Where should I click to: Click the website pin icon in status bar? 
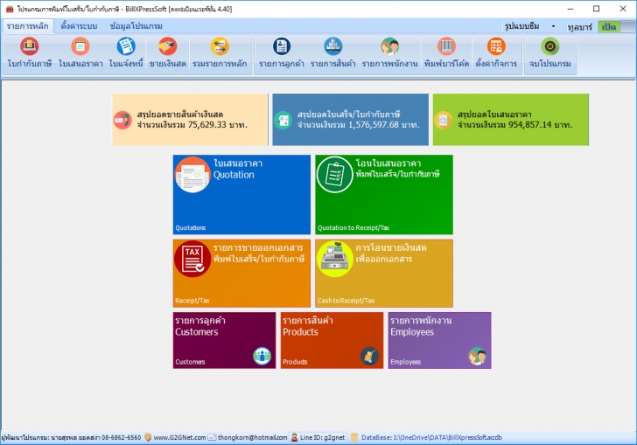pos(148,437)
